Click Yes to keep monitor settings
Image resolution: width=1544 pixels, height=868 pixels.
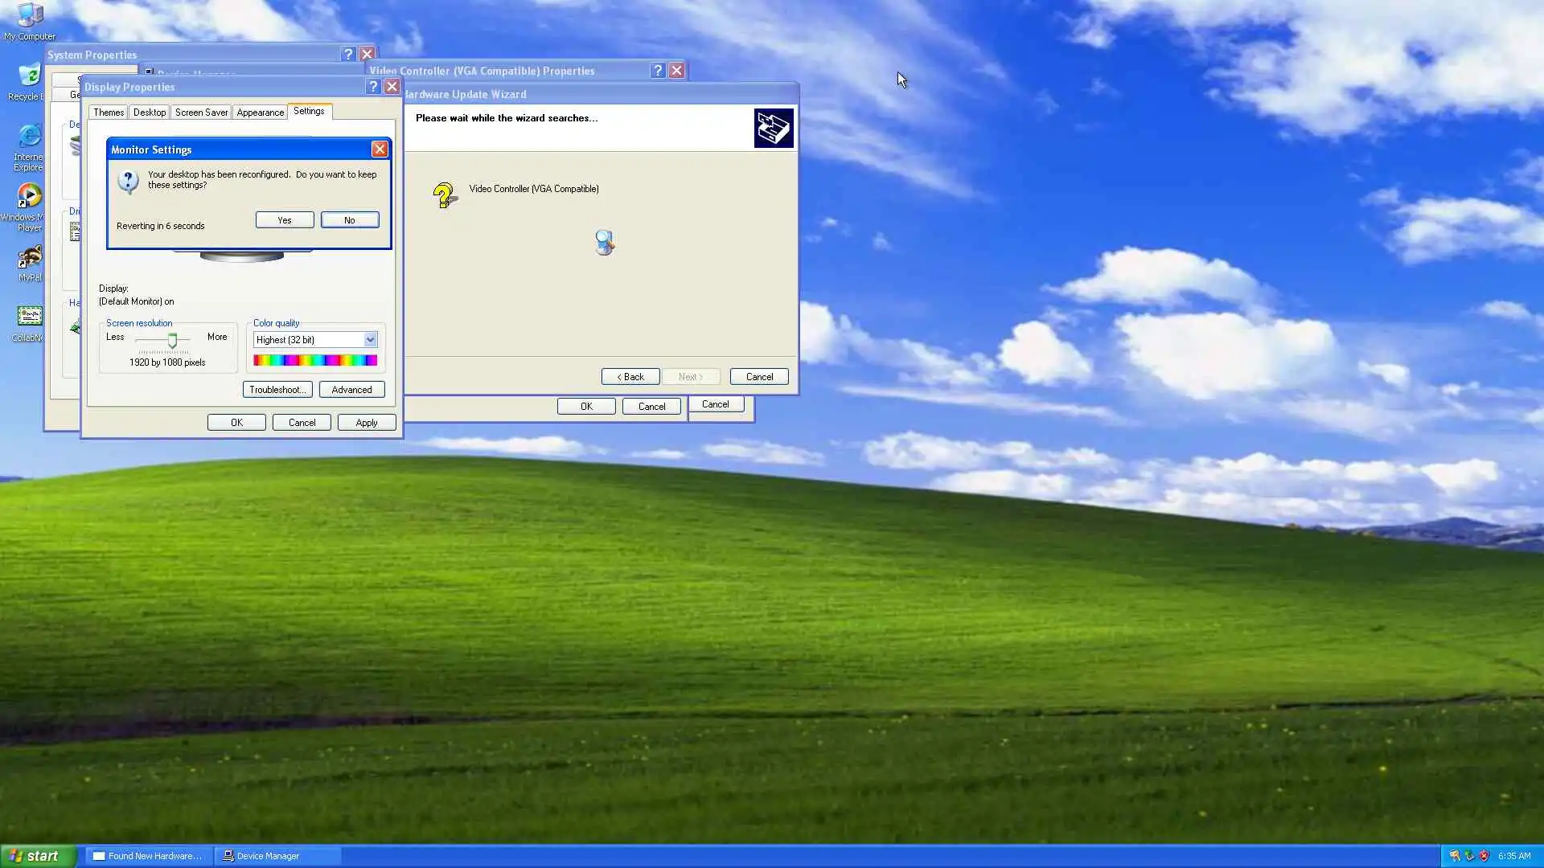click(285, 220)
